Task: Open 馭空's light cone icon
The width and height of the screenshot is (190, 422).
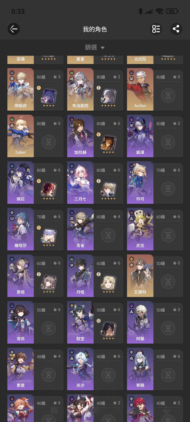Action: (108, 330)
